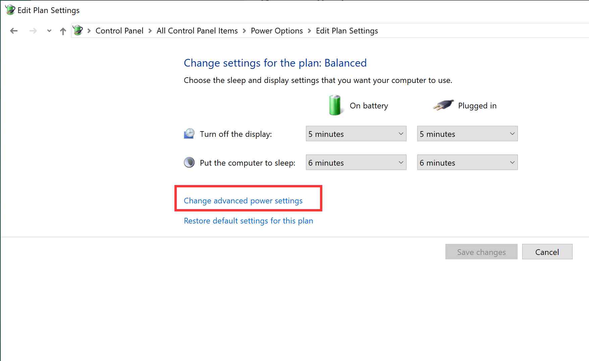Click 'Turn off the display:' label
Screen dimensions: 589x361
236,134
